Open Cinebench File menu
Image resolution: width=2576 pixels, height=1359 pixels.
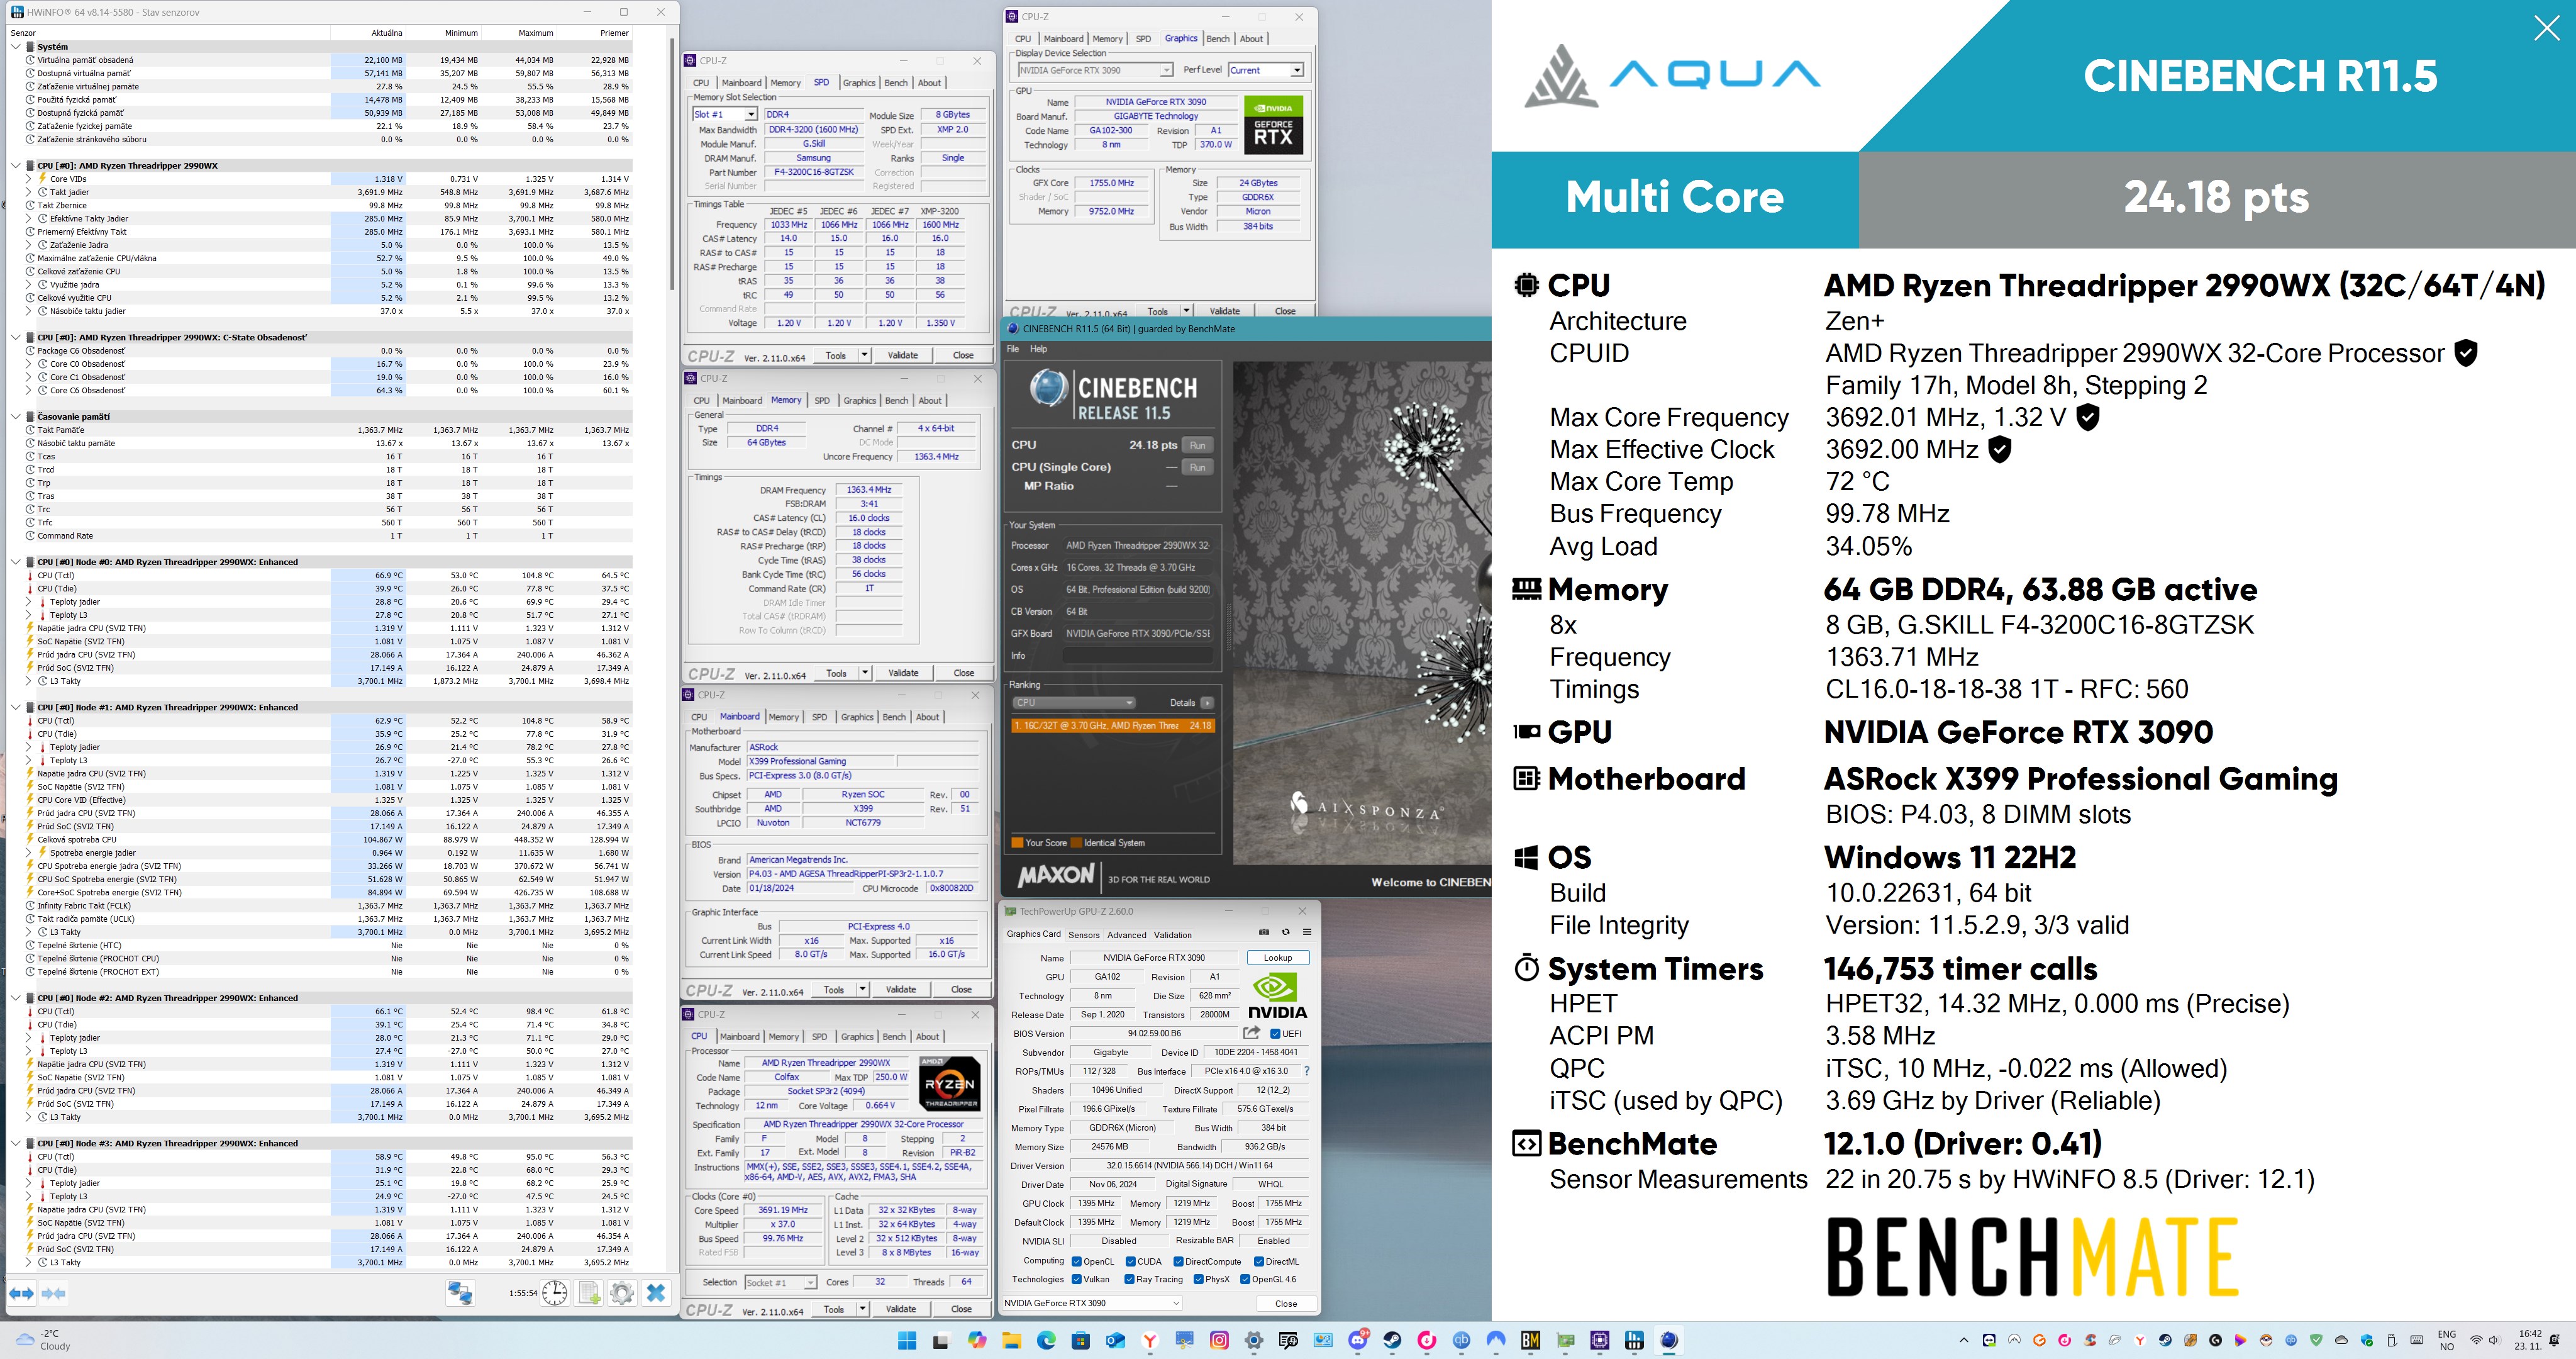point(1013,349)
